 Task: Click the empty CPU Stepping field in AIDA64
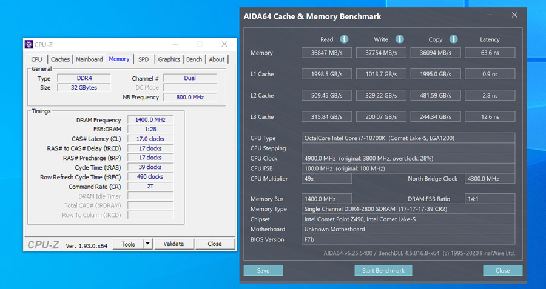pyautogui.click(x=408, y=148)
